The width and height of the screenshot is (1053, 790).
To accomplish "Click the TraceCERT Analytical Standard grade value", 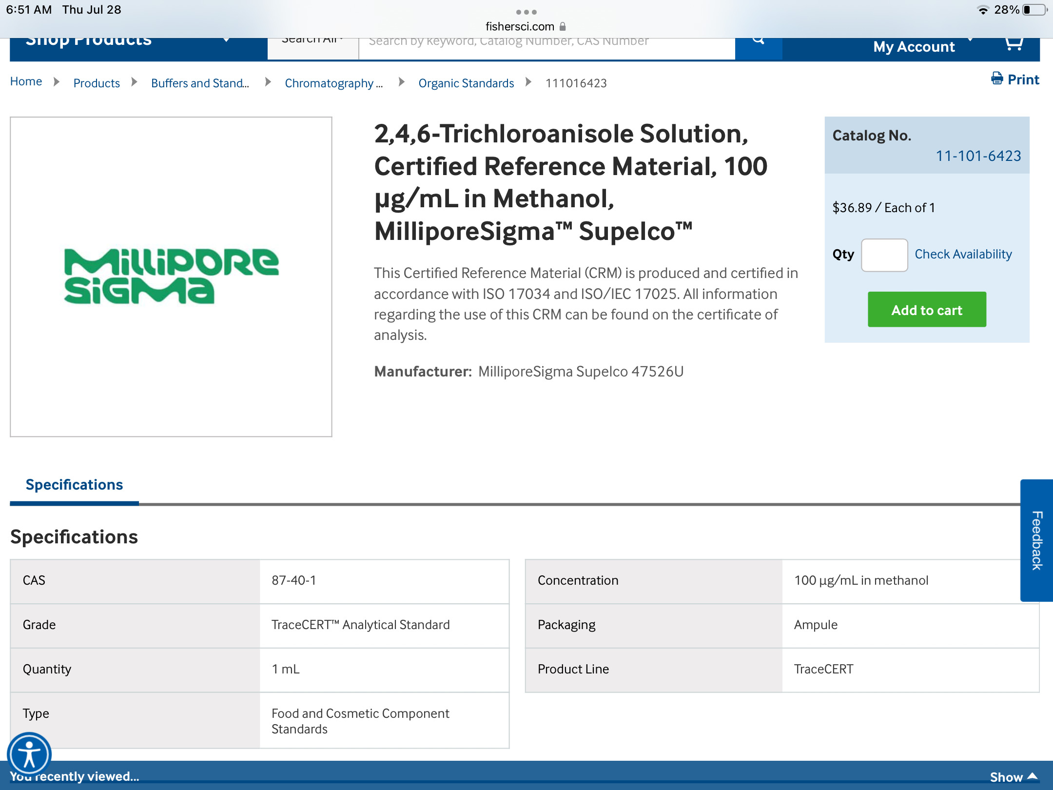I will [x=361, y=625].
